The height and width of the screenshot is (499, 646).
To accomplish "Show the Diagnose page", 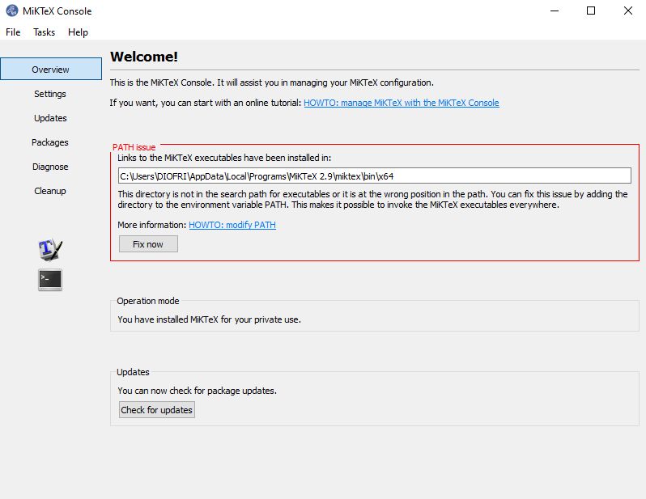I will [50, 167].
